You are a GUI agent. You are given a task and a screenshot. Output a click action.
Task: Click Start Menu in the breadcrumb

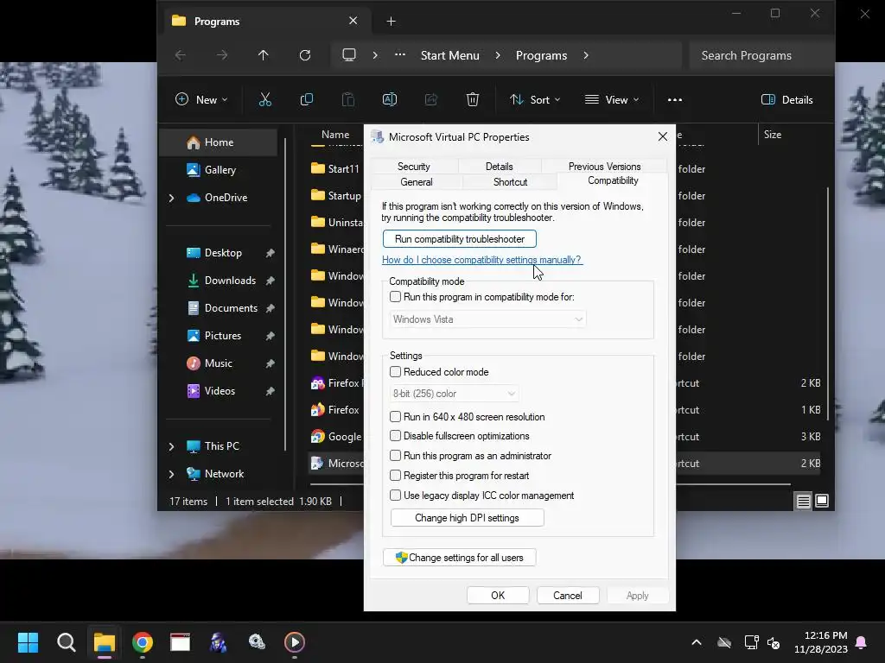(449, 55)
